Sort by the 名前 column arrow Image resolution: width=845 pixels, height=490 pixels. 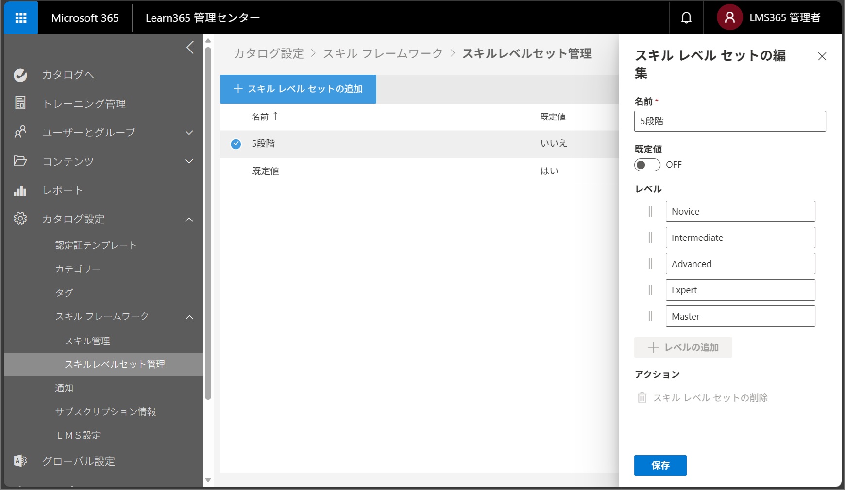(x=275, y=116)
